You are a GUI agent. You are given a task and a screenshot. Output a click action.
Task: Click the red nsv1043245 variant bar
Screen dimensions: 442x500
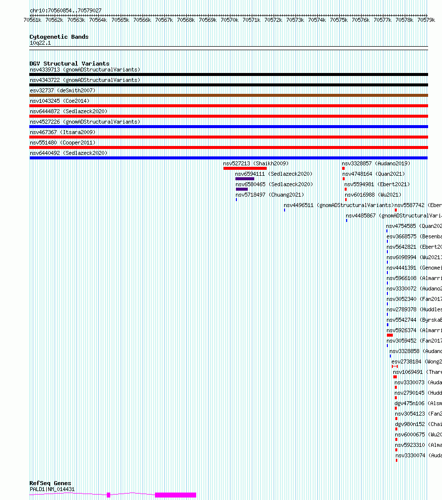click(x=228, y=106)
